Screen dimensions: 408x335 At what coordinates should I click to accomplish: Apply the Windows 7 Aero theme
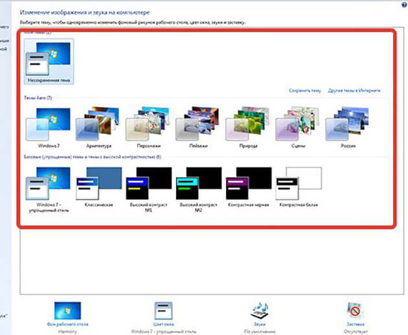click(x=49, y=127)
